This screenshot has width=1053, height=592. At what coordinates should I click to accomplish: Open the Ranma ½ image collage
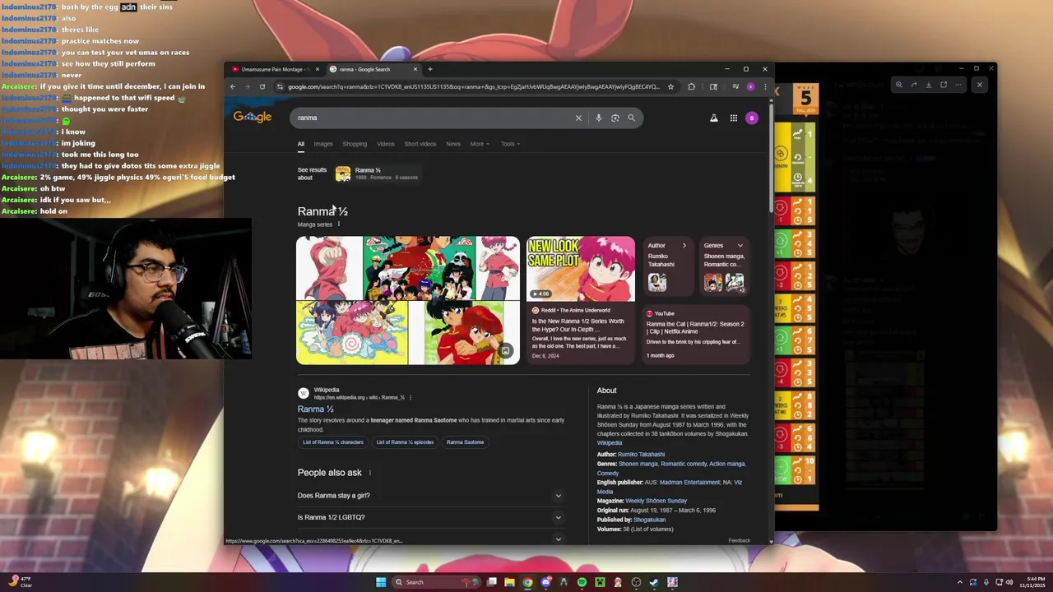coord(408,300)
